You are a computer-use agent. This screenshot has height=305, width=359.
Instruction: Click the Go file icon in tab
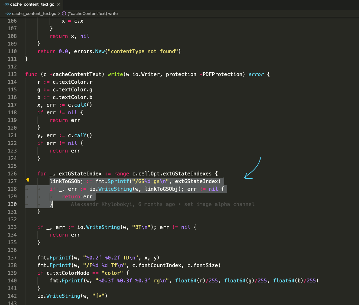6,4
